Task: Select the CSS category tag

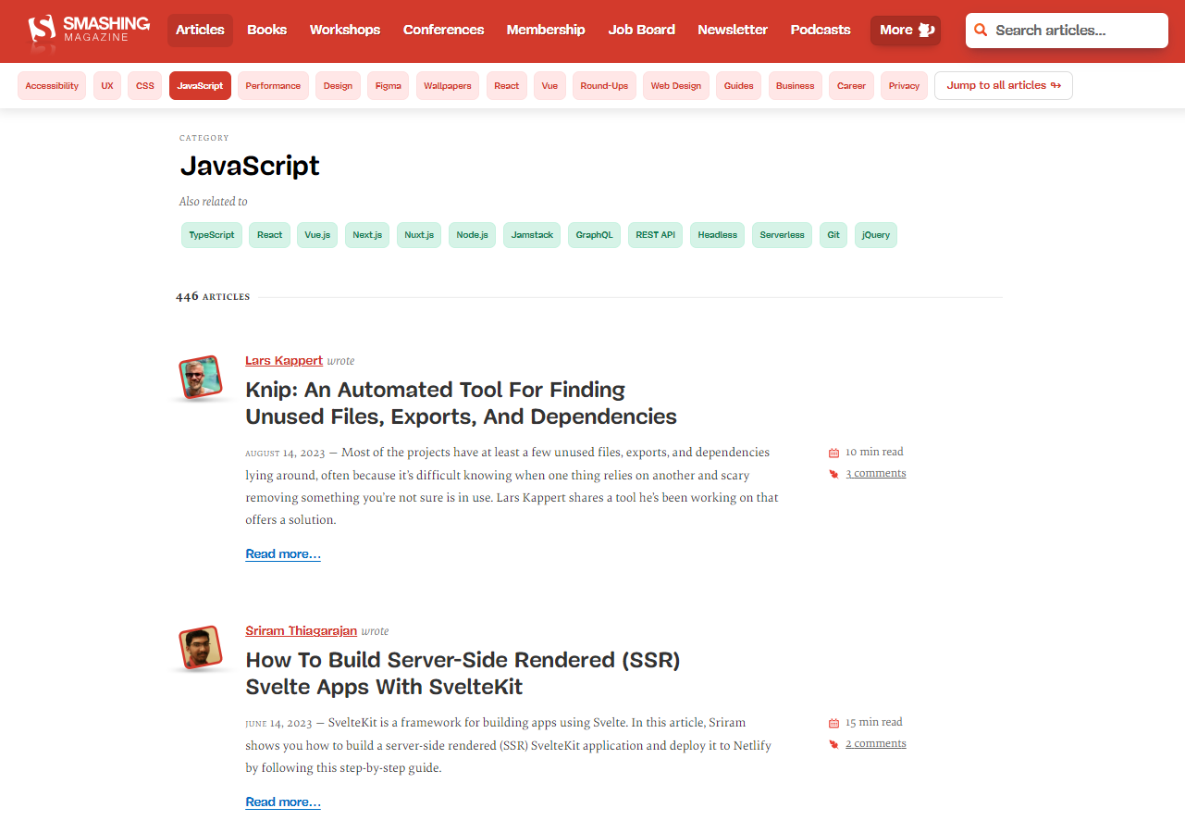Action: pos(145,86)
